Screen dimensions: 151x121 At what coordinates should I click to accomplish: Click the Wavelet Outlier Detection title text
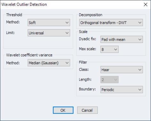pos(24,4)
